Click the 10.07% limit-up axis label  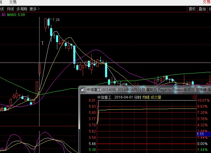pyautogui.click(x=203, y=101)
